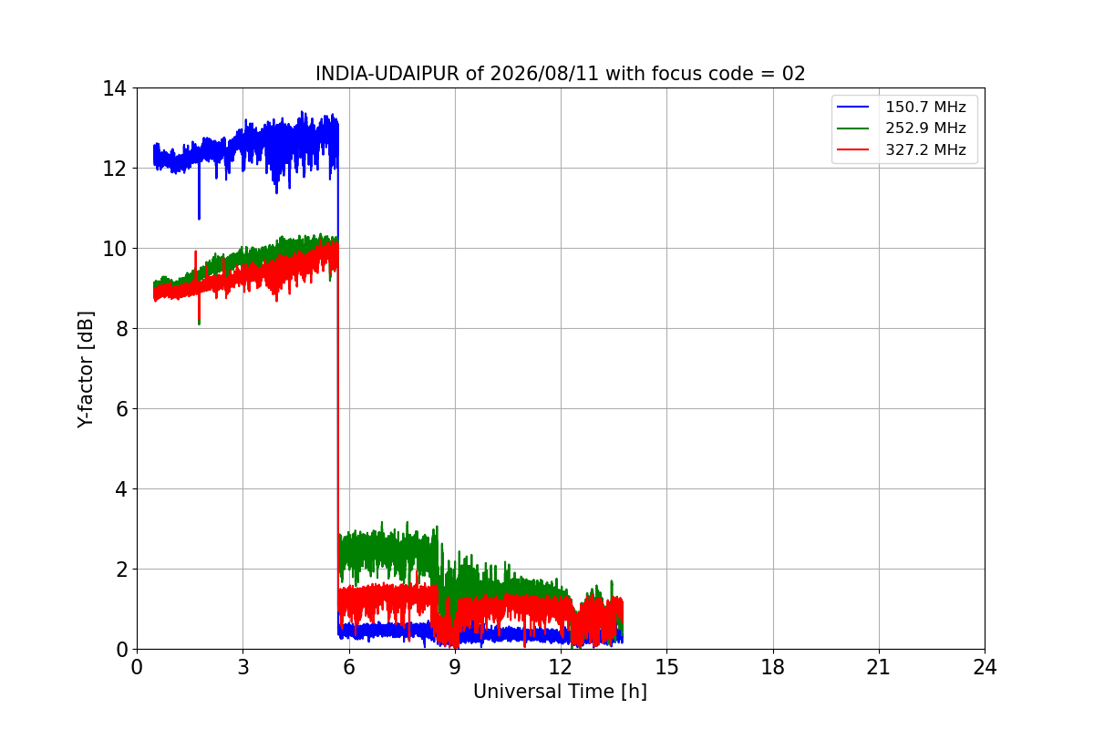
Task: Select the 150.7 MHz legend label
Action: (925, 108)
